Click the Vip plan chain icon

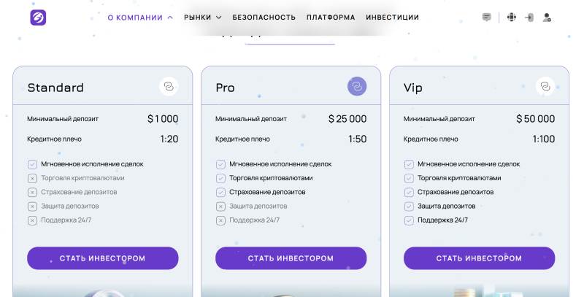[x=545, y=88]
